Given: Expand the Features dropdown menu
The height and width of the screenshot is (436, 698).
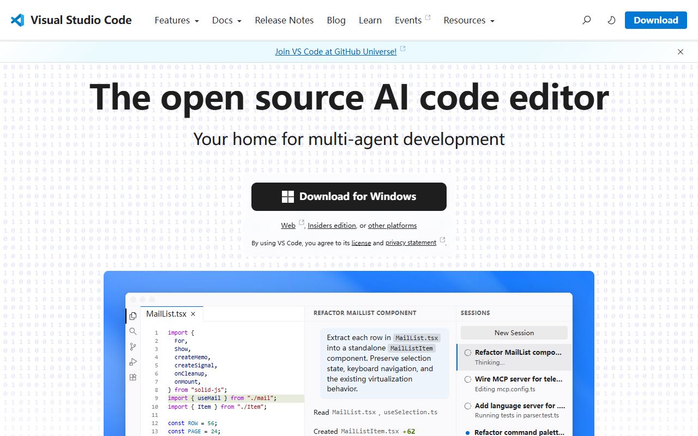Looking at the screenshot, I should pos(177,20).
